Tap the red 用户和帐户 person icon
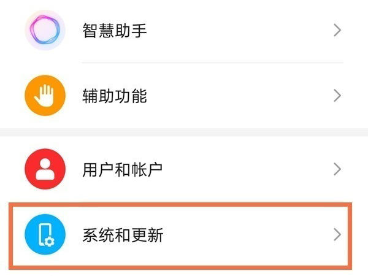 point(45,169)
